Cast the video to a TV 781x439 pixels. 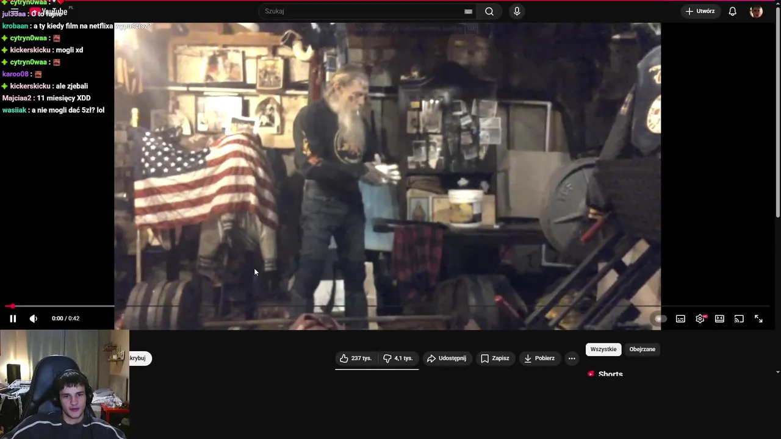pyautogui.click(x=739, y=318)
